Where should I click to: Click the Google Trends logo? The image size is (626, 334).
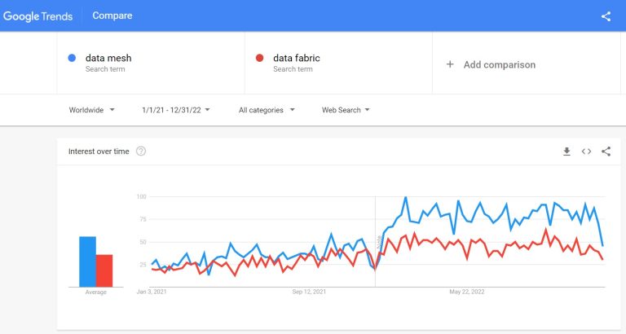coord(38,16)
